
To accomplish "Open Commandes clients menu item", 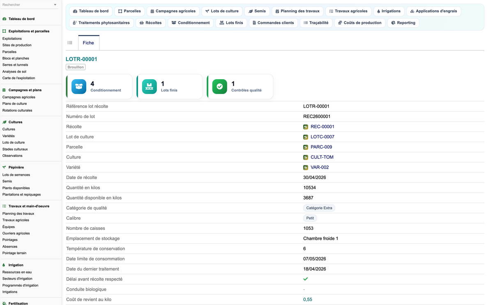I will (273, 23).
